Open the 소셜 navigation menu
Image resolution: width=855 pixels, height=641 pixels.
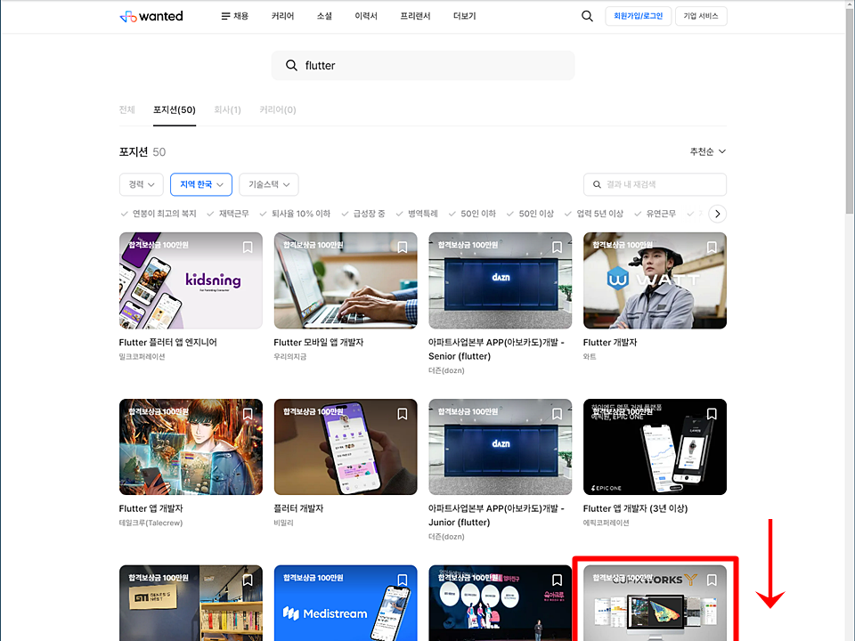click(324, 16)
